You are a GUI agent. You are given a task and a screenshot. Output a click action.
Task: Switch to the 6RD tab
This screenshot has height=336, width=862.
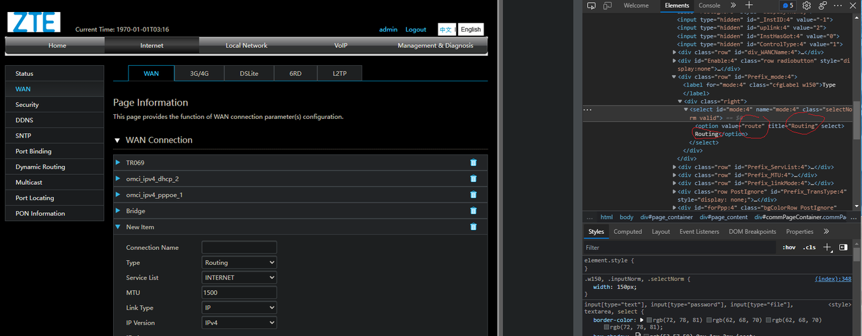tap(296, 73)
